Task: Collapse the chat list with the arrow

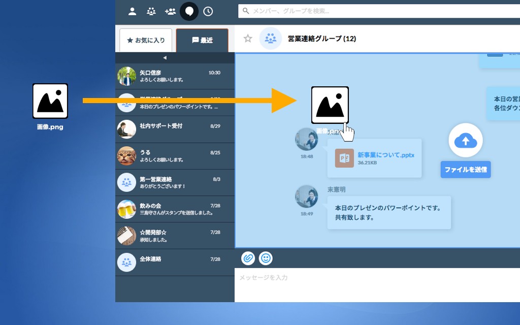Action: [165, 57]
